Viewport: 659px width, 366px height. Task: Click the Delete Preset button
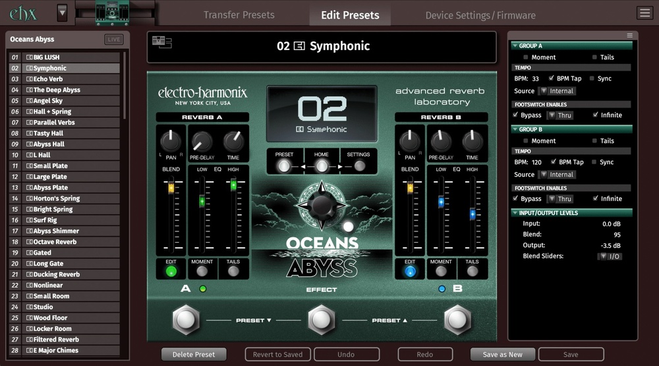(x=194, y=354)
